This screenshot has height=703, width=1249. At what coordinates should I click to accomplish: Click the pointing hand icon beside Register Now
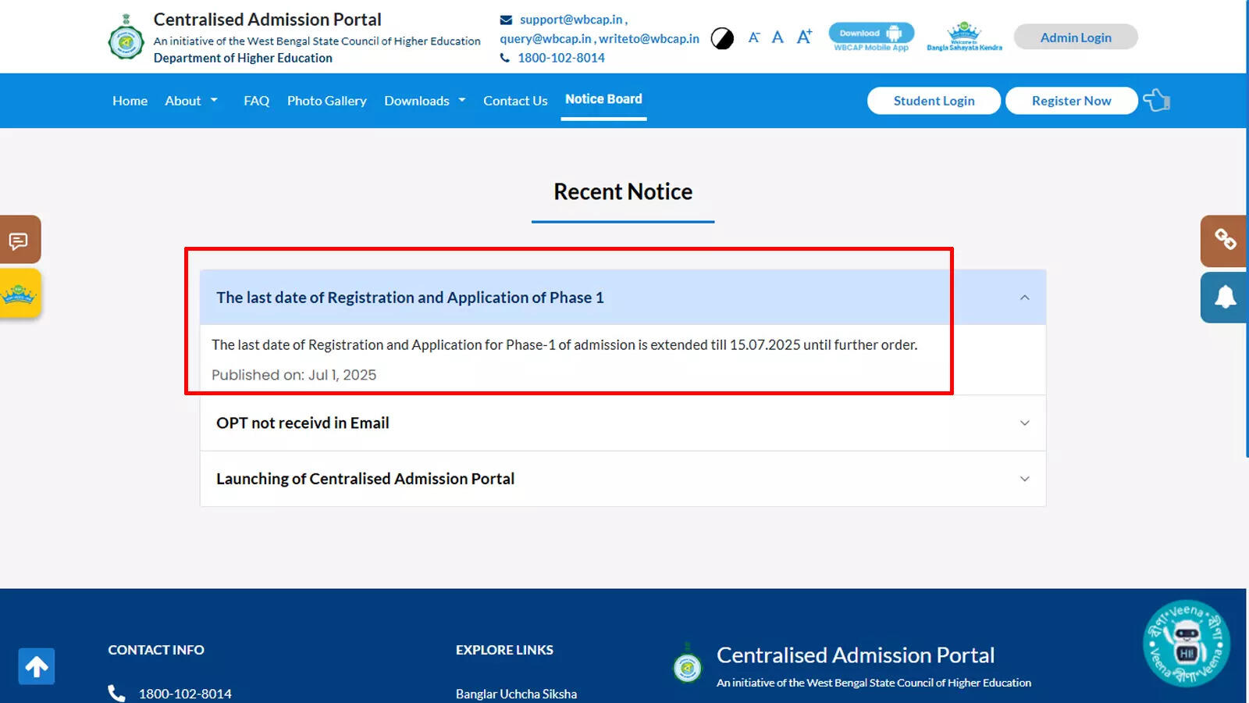pyautogui.click(x=1157, y=100)
